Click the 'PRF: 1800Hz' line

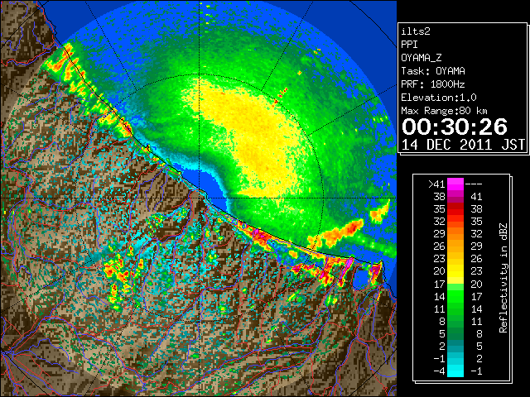click(433, 84)
